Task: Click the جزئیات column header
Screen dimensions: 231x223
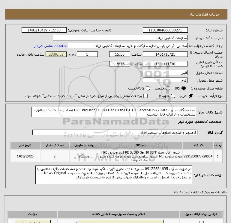Action: [33, 214]
